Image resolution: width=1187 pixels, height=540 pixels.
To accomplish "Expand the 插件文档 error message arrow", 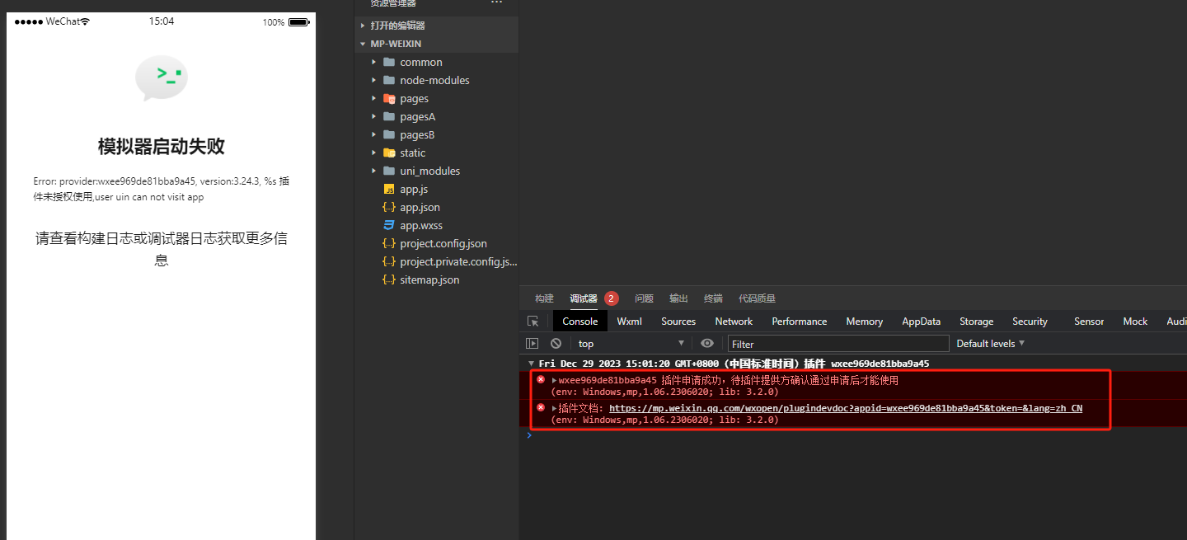I will point(555,408).
